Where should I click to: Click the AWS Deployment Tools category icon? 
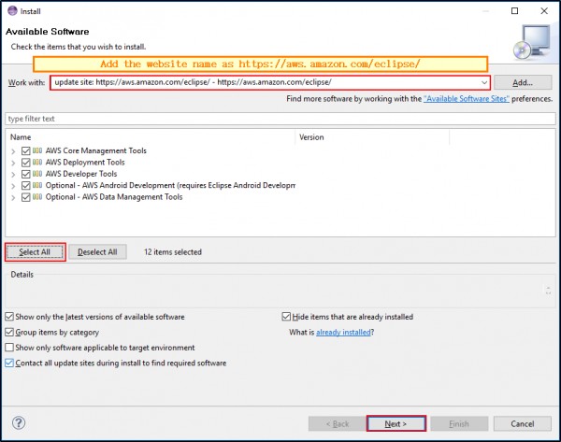[37, 162]
